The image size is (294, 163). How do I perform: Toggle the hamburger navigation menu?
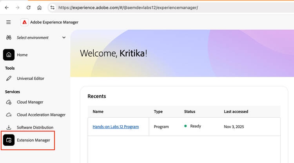coord(9,22)
